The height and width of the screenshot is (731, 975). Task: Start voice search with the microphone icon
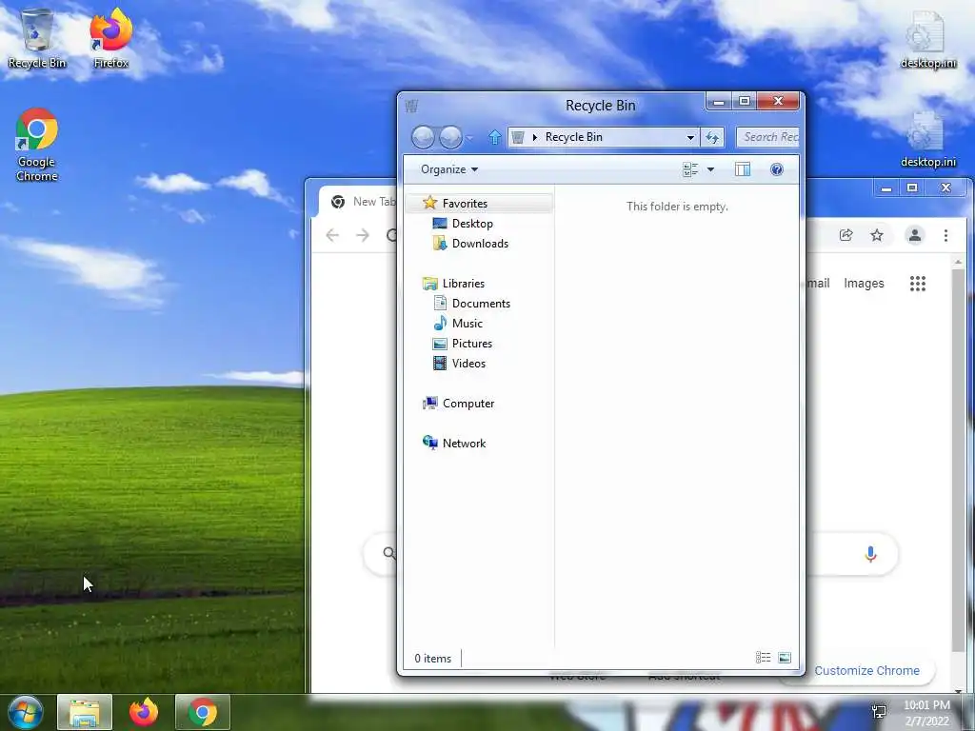(x=870, y=554)
